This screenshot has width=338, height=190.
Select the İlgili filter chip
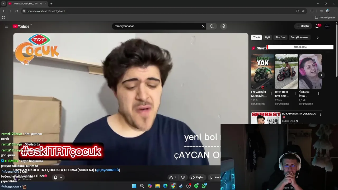pyautogui.click(x=267, y=37)
